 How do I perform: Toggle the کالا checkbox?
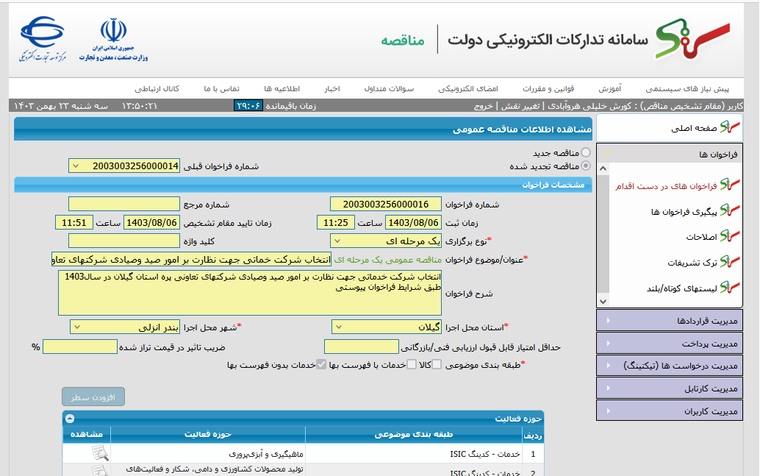point(437,364)
